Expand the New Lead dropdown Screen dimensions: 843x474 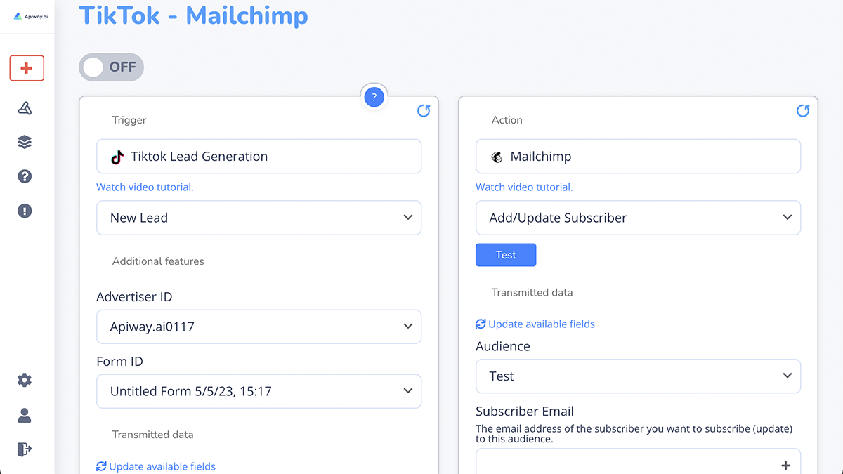[259, 218]
